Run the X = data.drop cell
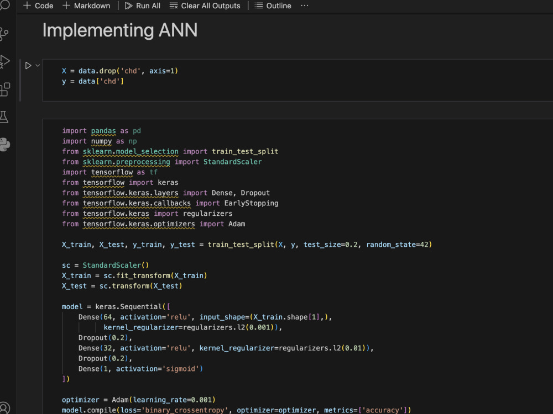The height and width of the screenshot is (414, 553). [28, 66]
